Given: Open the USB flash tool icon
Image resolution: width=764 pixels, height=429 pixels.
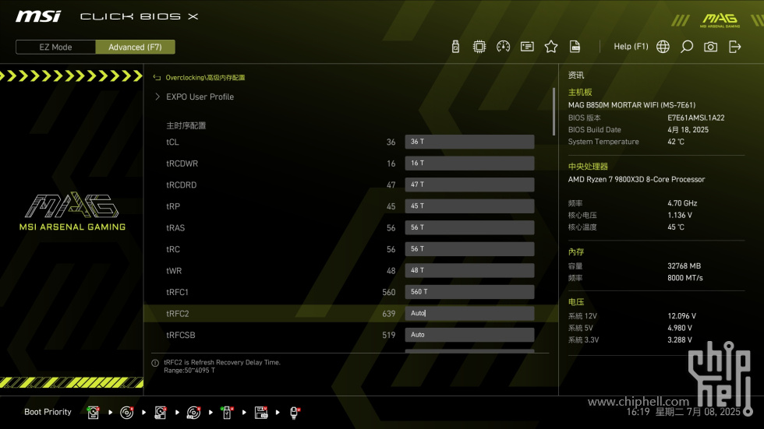Looking at the screenshot, I should coord(455,47).
